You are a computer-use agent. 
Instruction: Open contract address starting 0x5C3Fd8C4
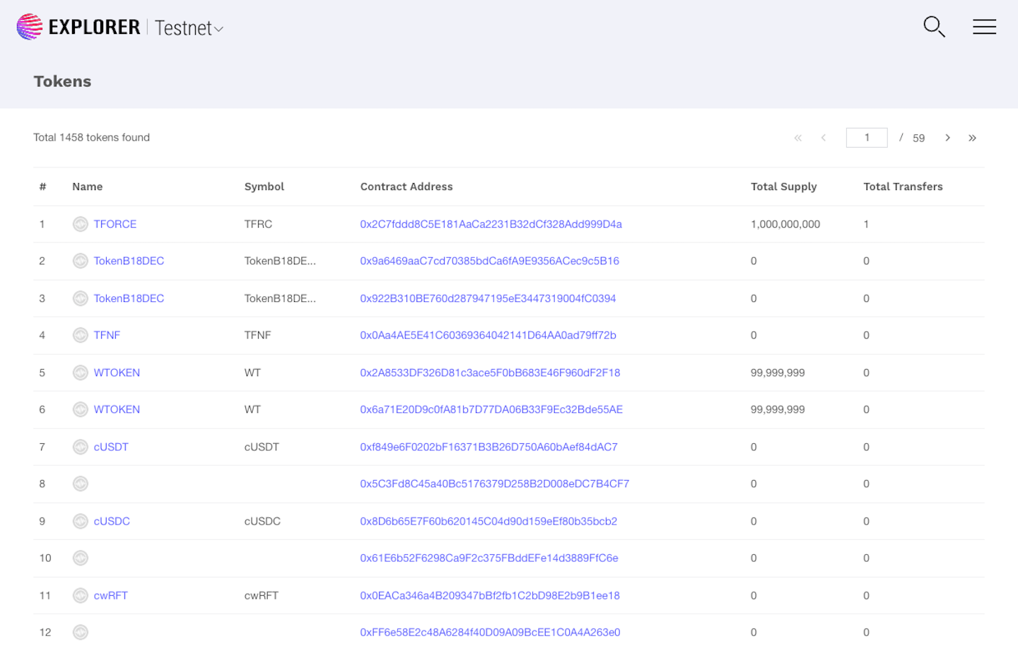(x=494, y=483)
